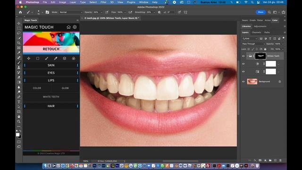Open the Pass Through blend mode dropdown
This screenshot has height=170, width=302.
(254, 44)
